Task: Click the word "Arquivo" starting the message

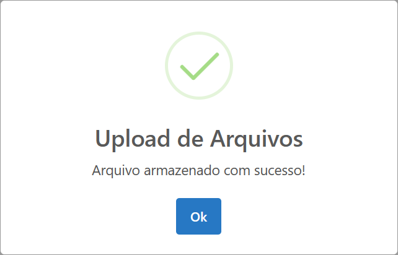Action: 116,171
